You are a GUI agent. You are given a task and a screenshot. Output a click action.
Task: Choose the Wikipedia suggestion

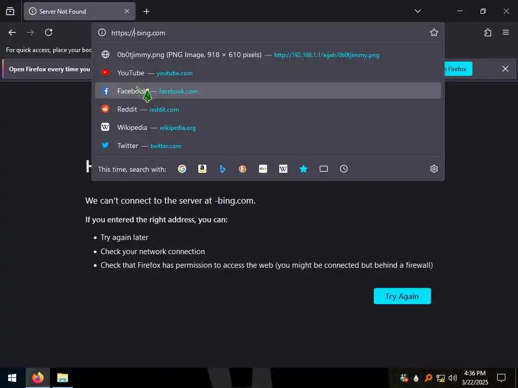268,127
